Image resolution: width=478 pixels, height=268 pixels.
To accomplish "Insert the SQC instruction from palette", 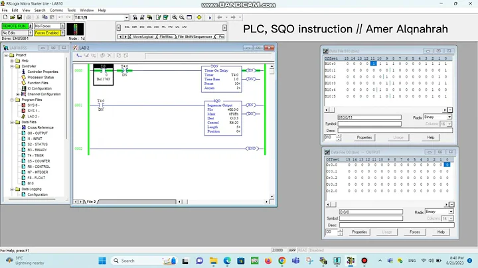I will 142,27.
